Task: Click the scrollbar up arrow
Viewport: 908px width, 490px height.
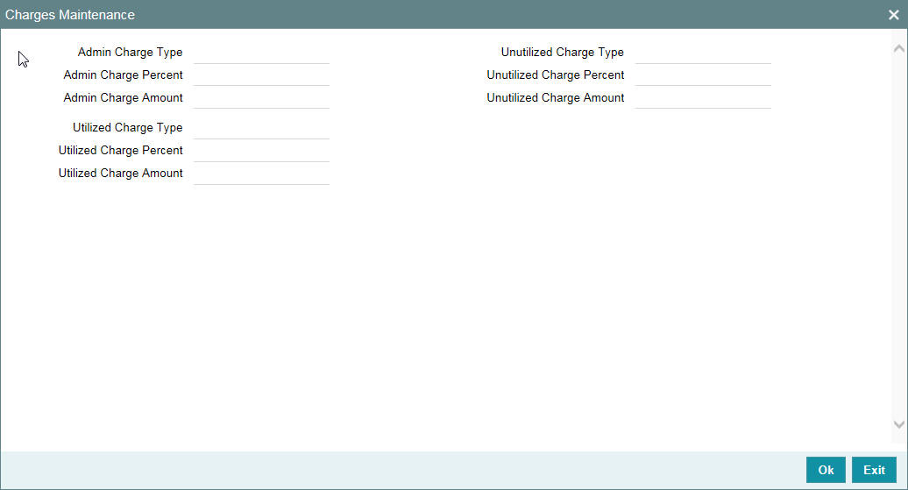Action: (x=898, y=49)
